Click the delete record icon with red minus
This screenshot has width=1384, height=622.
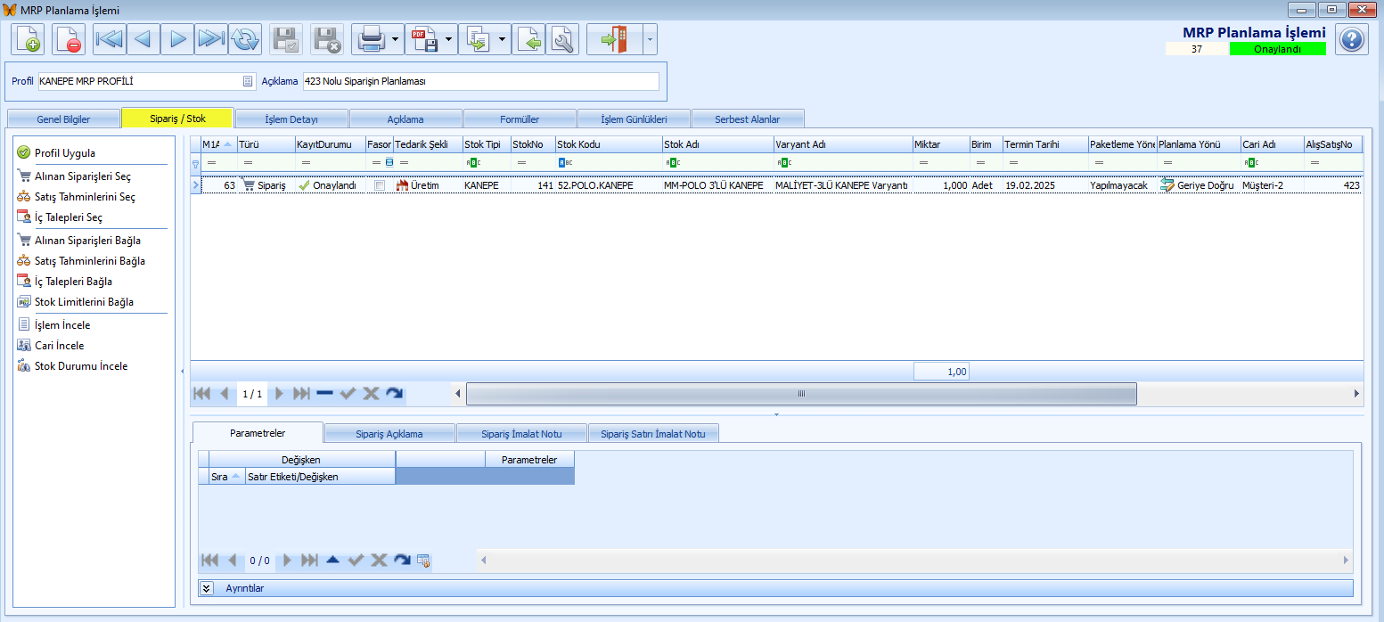pos(69,40)
